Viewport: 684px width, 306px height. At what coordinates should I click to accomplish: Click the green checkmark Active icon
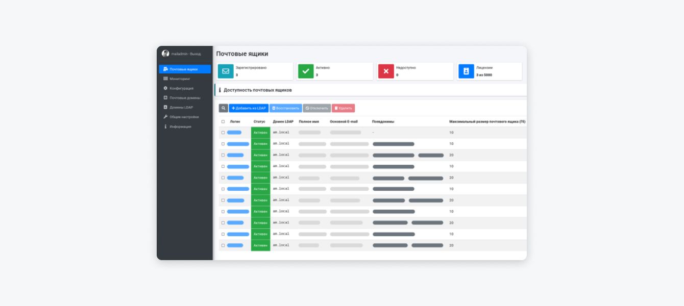tap(306, 71)
